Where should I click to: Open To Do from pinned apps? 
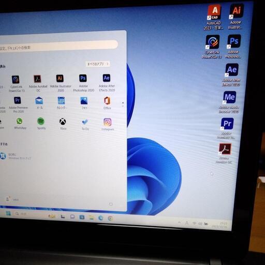pyautogui.click(x=85, y=124)
